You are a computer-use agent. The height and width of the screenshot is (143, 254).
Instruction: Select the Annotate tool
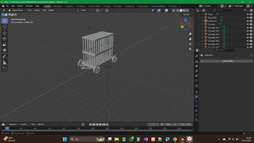click(x=4, y=57)
